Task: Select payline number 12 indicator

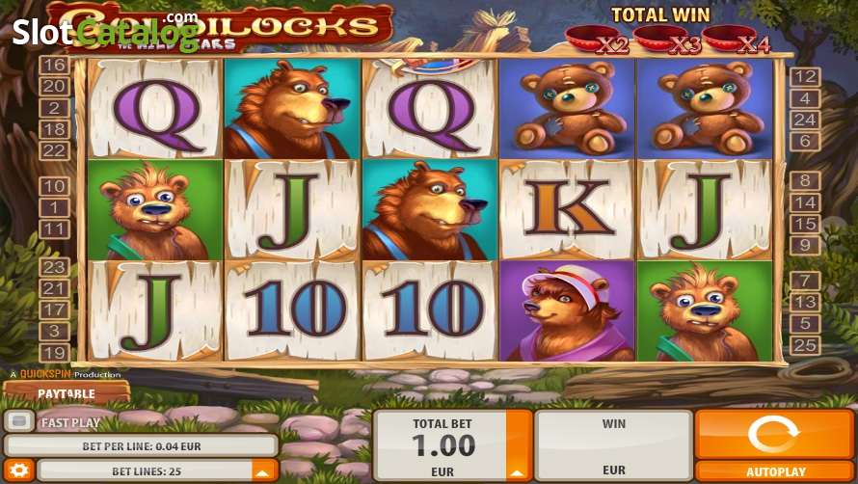Action: (805, 77)
